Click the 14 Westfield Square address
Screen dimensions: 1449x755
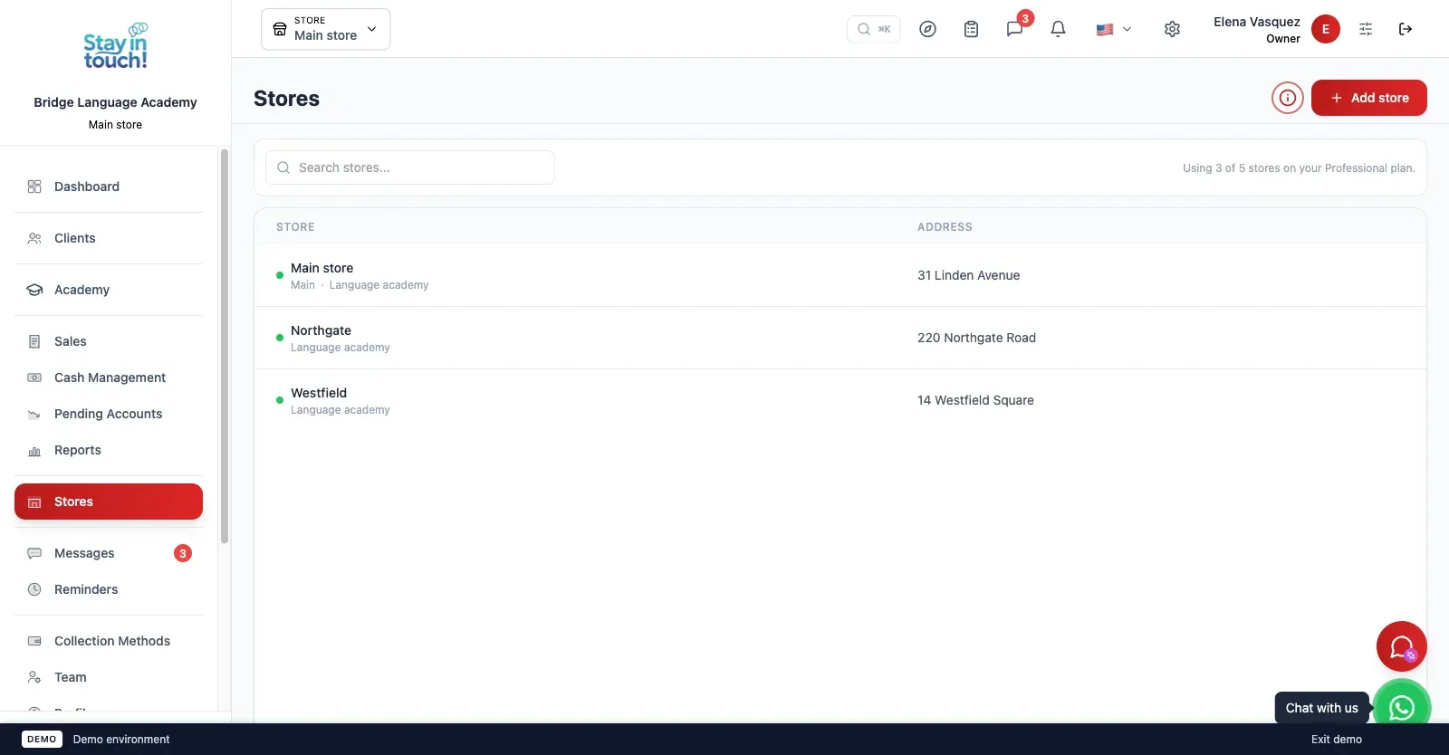click(975, 400)
